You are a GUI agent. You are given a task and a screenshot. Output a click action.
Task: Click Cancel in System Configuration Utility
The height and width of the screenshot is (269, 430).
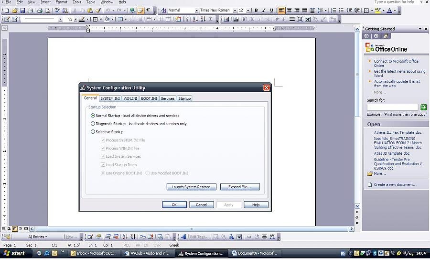click(201, 205)
